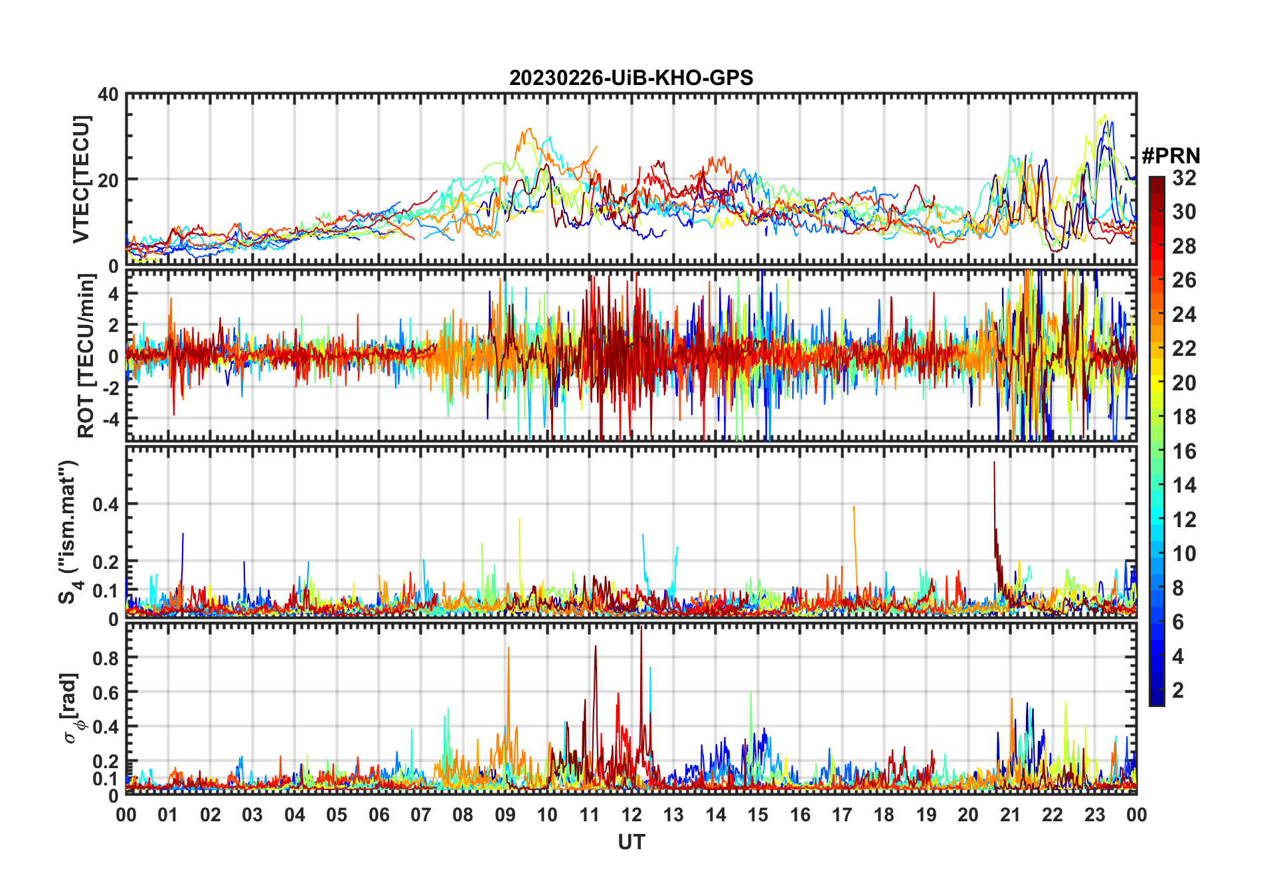Click PRN colorbar tick label 32
The height and width of the screenshot is (883, 1263).
1184,178
